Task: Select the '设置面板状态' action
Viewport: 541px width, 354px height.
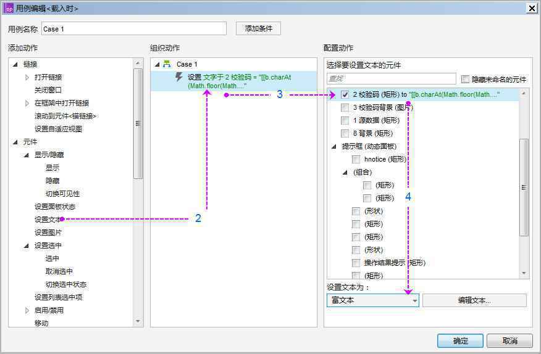Action: pos(54,207)
